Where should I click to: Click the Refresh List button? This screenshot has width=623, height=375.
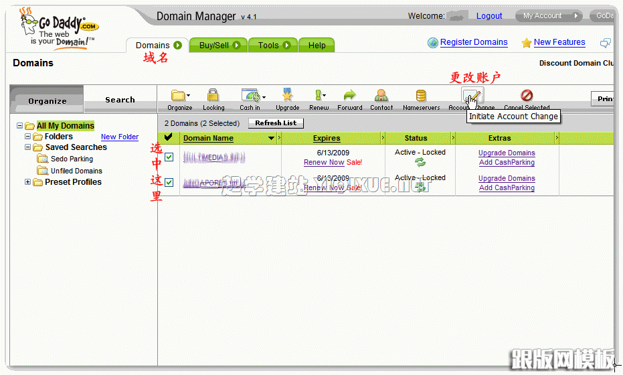[276, 123]
